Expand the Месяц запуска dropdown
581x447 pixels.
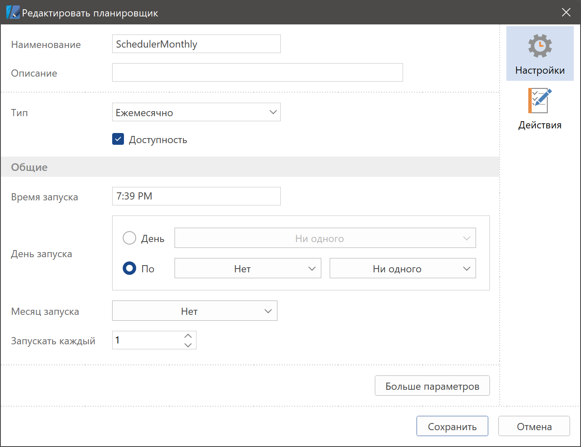point(194,311)
